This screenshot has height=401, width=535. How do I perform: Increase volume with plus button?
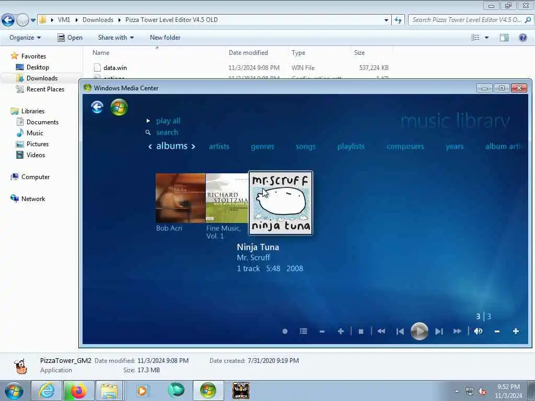click(516, 331)
